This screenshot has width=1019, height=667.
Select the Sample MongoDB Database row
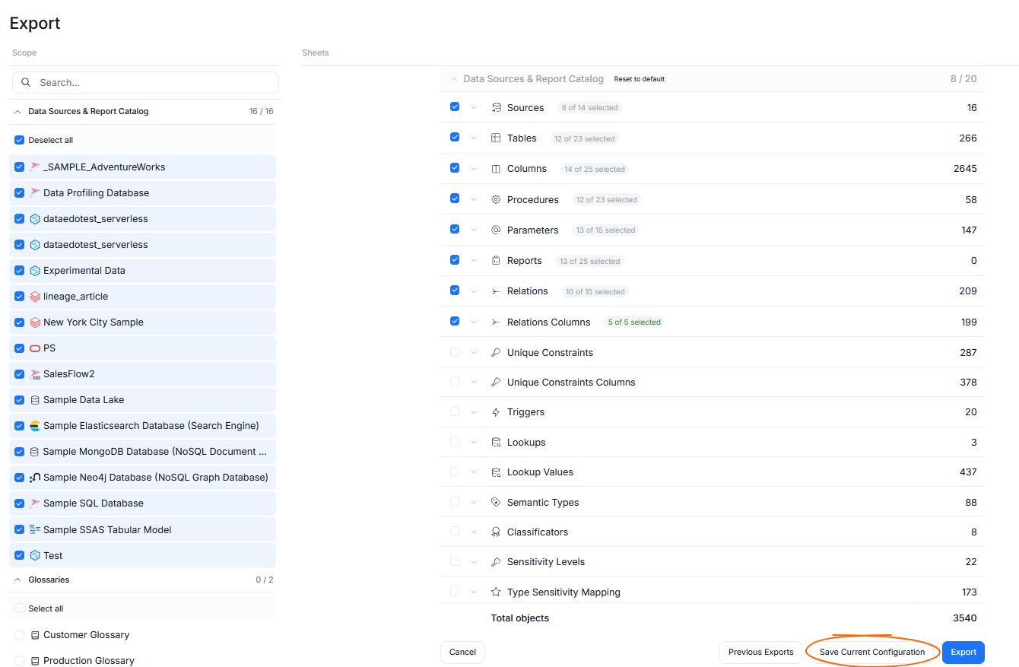142,452
